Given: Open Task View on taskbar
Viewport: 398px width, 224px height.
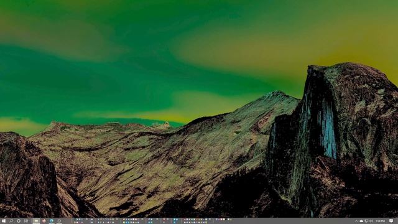Looking at the screenshot, I should [x=26, y=221].
